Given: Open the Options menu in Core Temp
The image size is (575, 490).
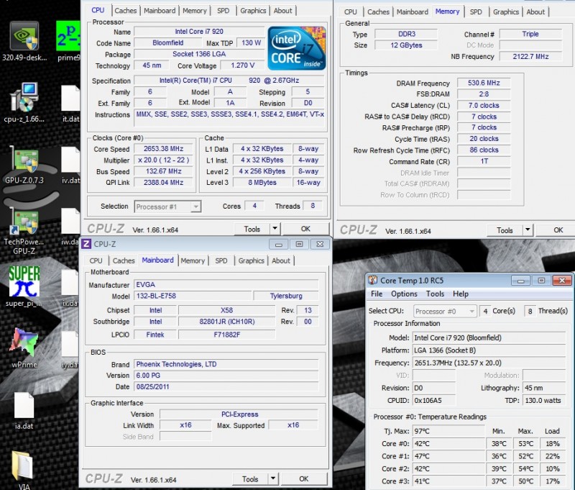Looking at the screenshot, I should (404, 294).
